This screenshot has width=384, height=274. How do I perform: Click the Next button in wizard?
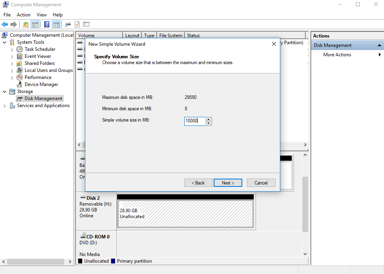(228, 183)
